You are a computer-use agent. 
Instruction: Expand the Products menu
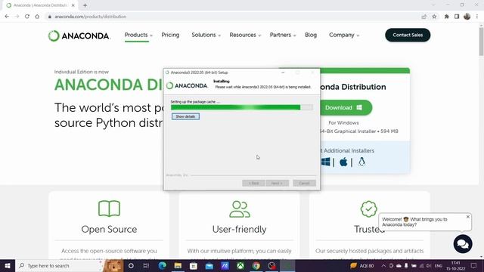point(138,36)
